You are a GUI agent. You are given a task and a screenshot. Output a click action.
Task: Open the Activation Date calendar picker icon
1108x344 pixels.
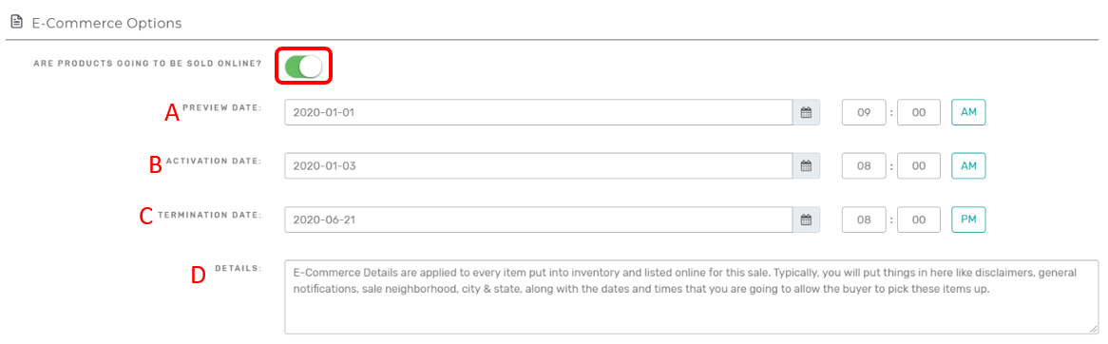coord(806,166)
